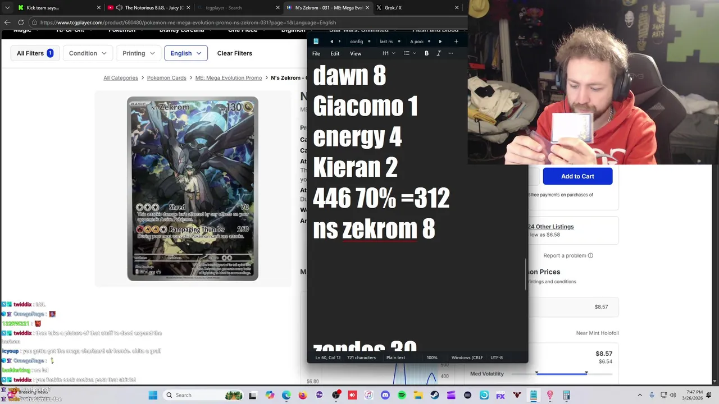This screenshot has height=404, width=719.
Task: Click the 'ns zekrom 8' line in Notepad
Action: tap(374, 228)
